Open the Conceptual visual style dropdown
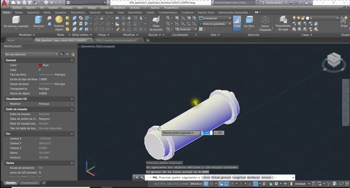Image resolution: width=350 pixels, height=188 pixels. coord(215,18)
